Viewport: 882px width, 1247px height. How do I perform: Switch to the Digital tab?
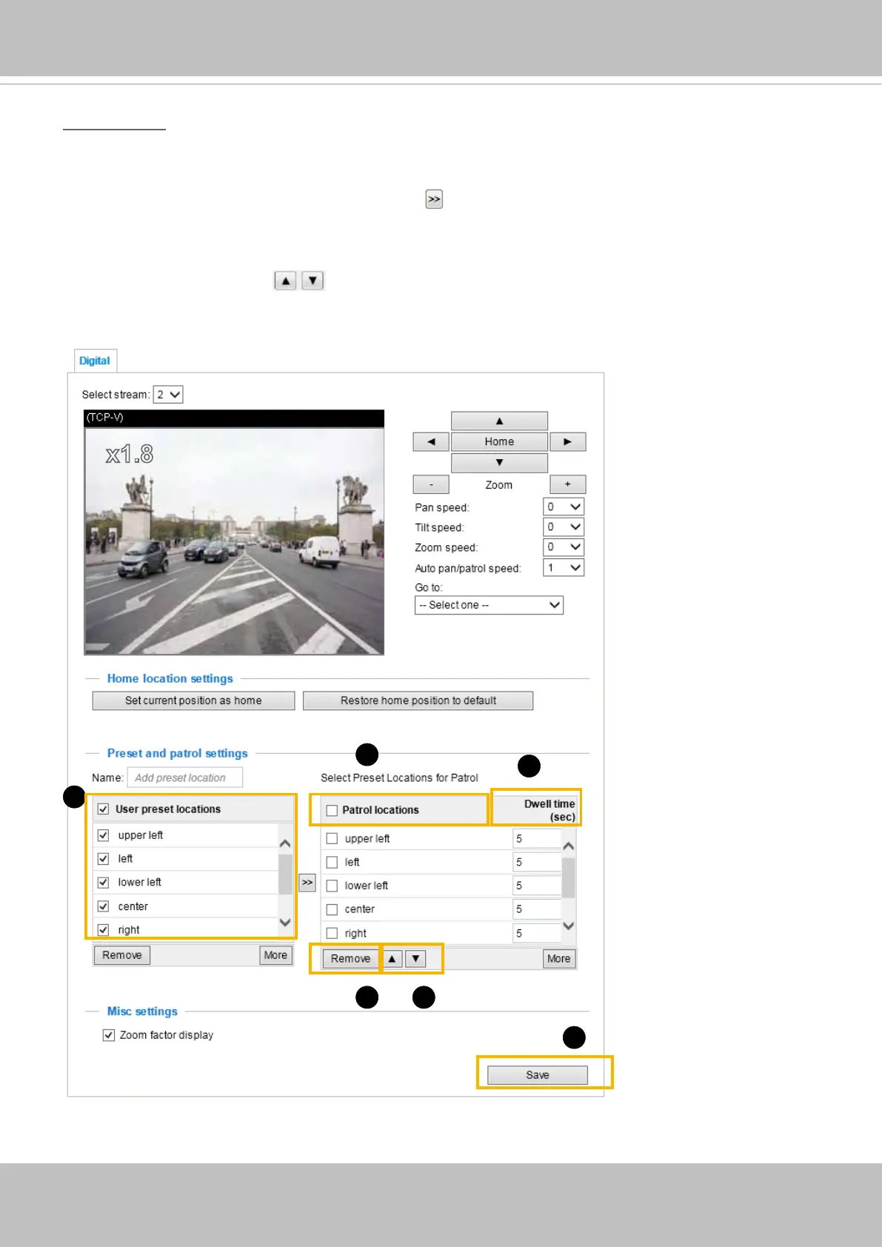click(95, 361)
